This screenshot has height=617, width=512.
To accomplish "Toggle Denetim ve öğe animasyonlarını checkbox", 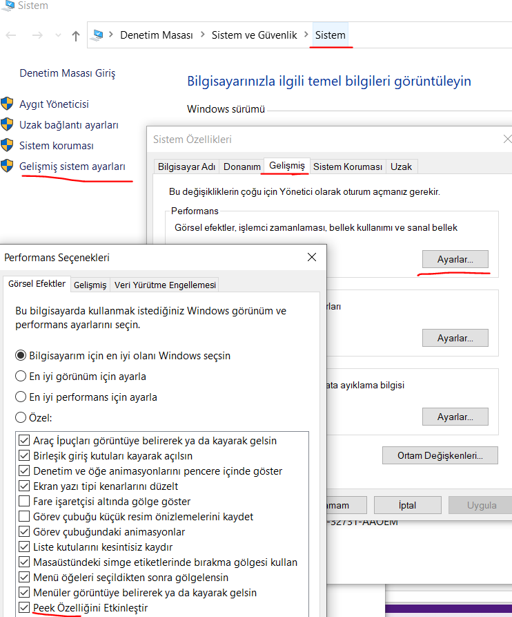I will [24, 471].
